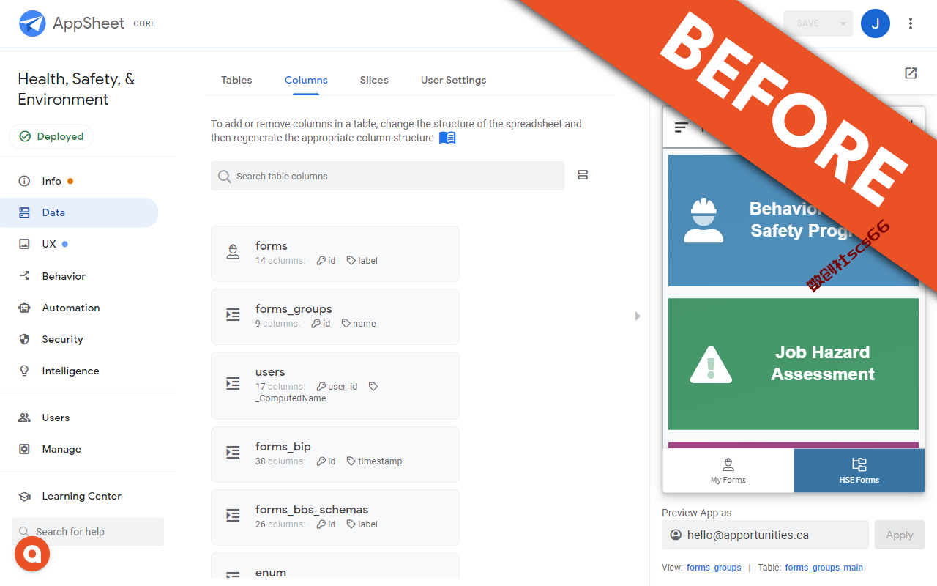Expand the users table columns

pyautogui.click(x=335, y=385)
